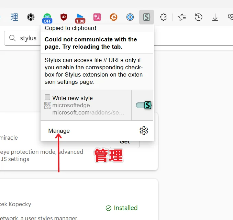The height and width of the screenshot is (220, 233).
Task: Open the Extensions puzzle piece menu
Action: tap(163, 17)
